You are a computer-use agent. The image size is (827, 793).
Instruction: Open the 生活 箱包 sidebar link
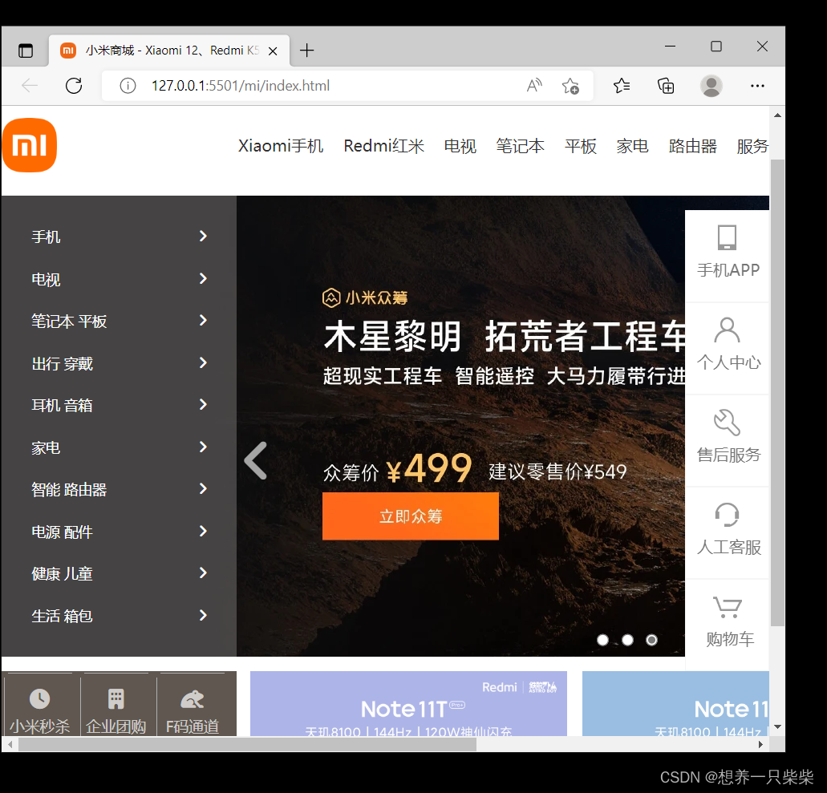click(63, 616)
